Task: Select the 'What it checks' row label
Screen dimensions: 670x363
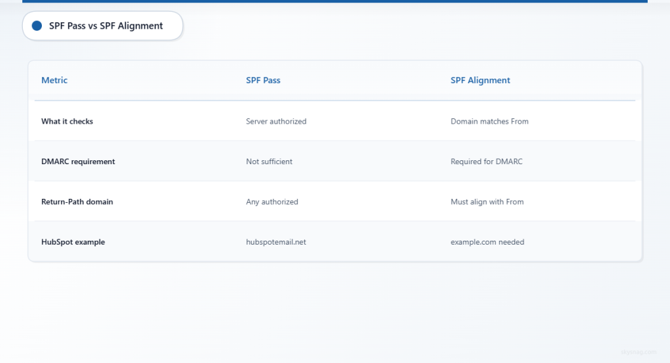Action: point(67,121)
